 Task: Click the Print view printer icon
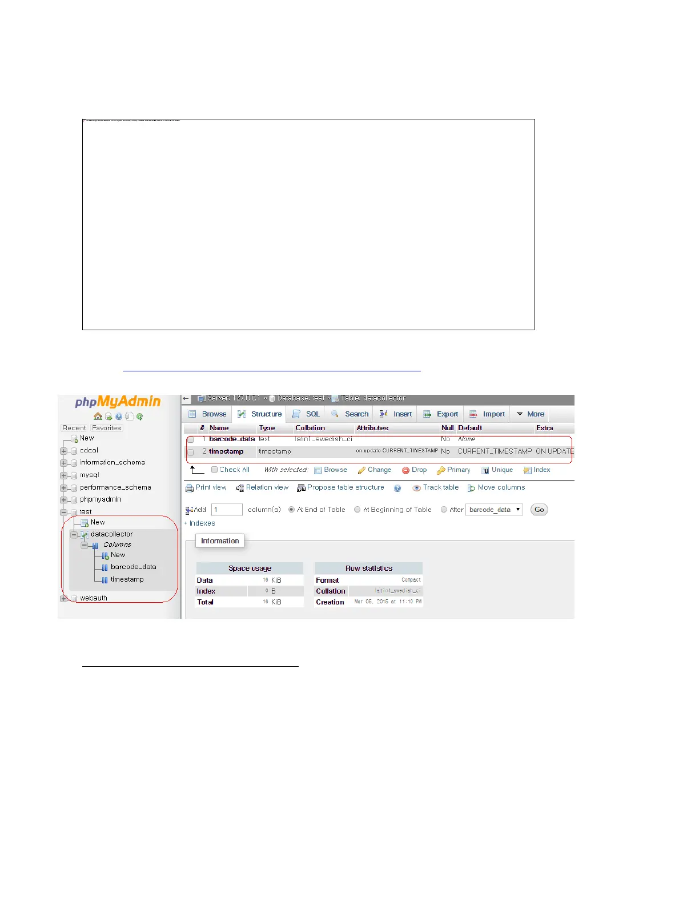tap(189, 488)
